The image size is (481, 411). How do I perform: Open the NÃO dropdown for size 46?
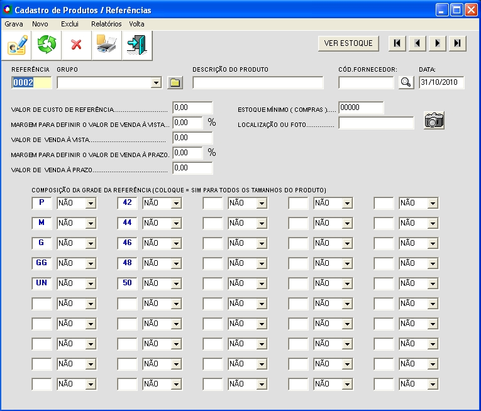click(x=177, y=243)
